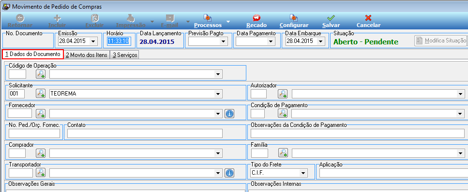The height and width of the screenshot is (192, 468).
Task: Expand the Solicitante TEOREMA combo box
Action: point(218,94)
